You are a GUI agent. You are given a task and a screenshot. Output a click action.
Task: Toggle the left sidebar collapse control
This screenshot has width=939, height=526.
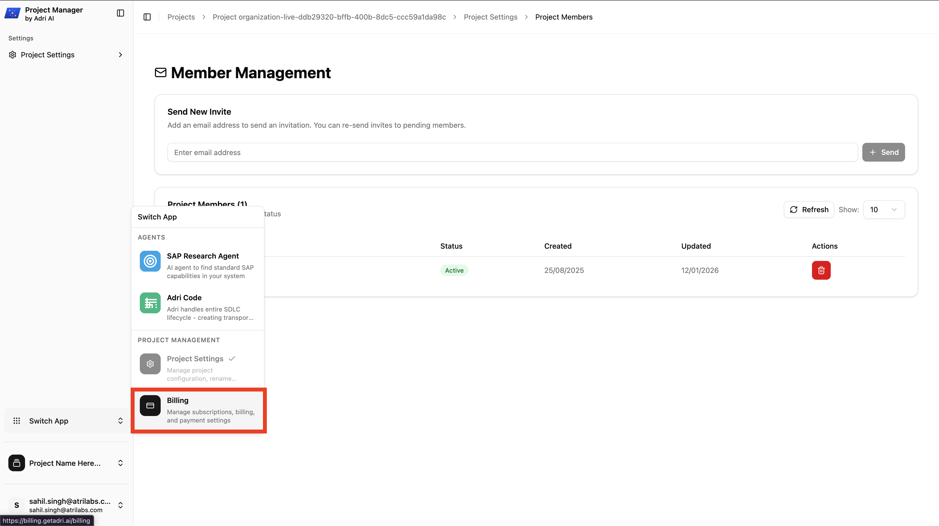pyautogui.click(x=120, y=13)
